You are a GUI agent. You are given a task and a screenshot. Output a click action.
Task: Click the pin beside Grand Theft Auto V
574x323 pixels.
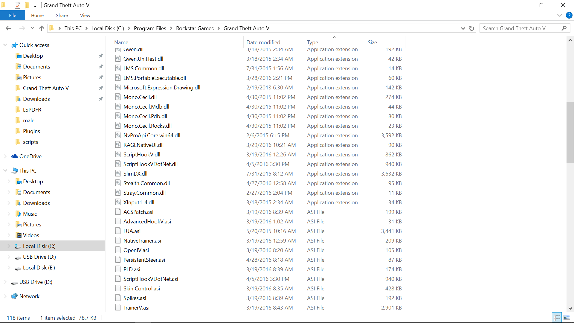click(x=101, y=88)
